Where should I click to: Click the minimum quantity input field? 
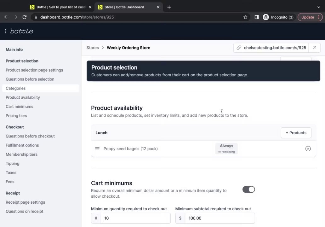[x=135, y=218]
